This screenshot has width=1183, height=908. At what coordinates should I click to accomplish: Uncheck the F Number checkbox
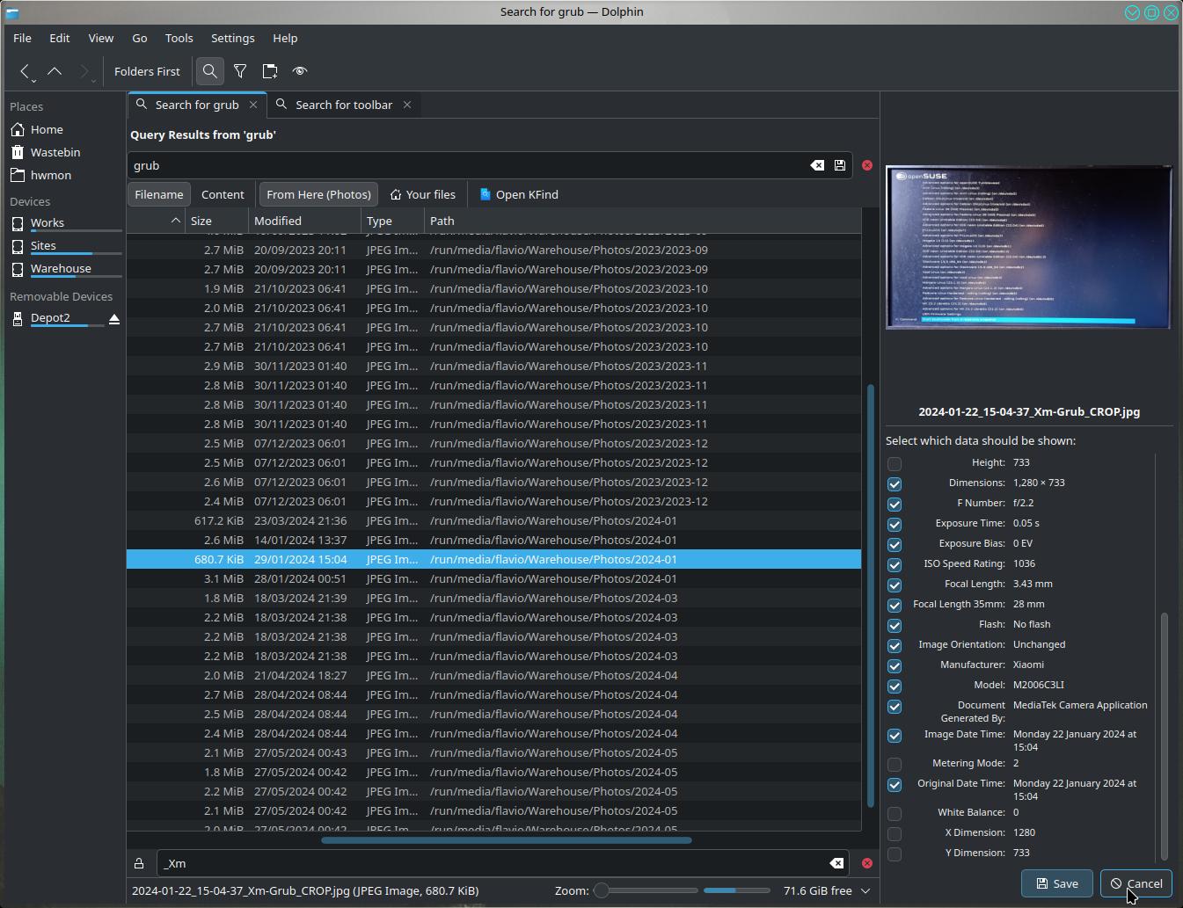click(895, 504)
